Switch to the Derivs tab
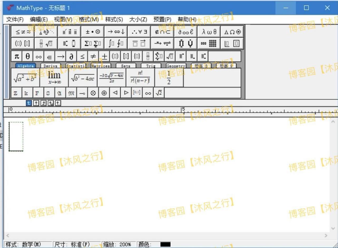338x248 pixels. [x=51, y=66]
